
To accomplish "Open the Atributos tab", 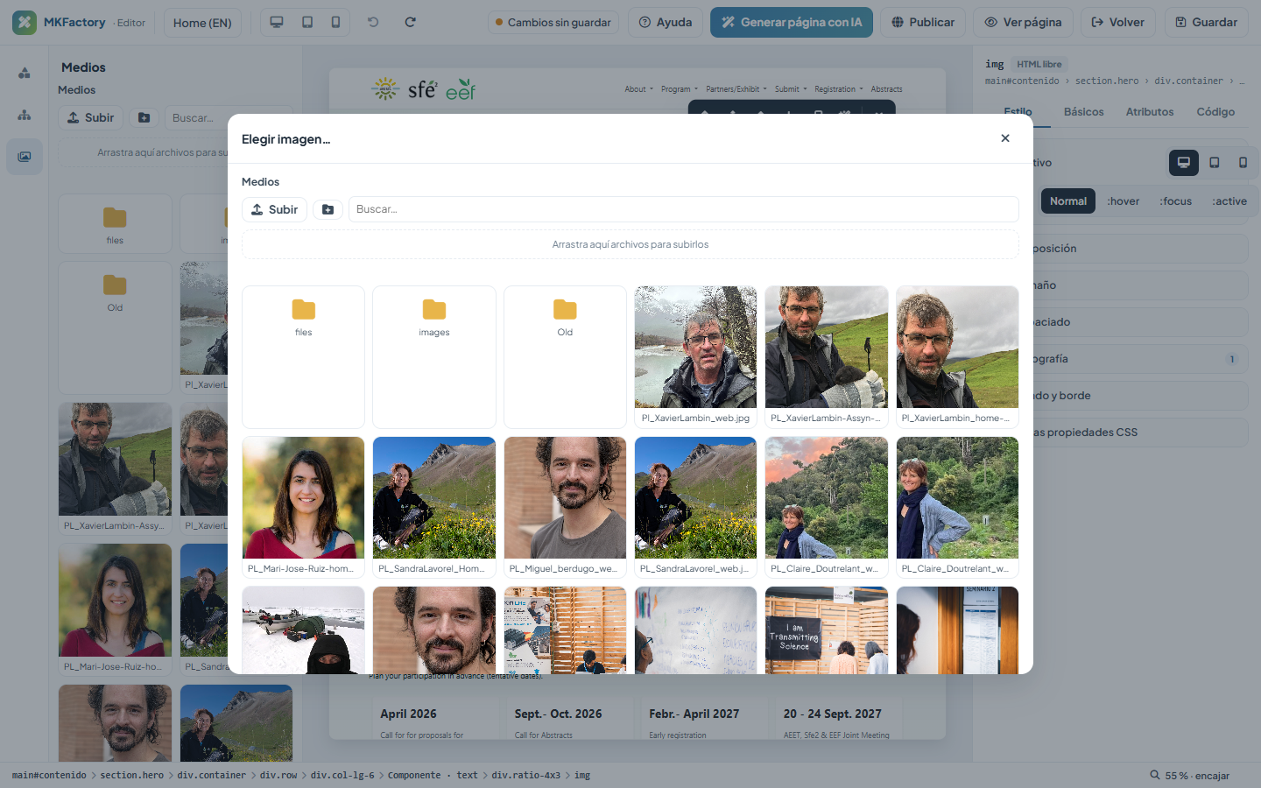I will (1150, 112).
